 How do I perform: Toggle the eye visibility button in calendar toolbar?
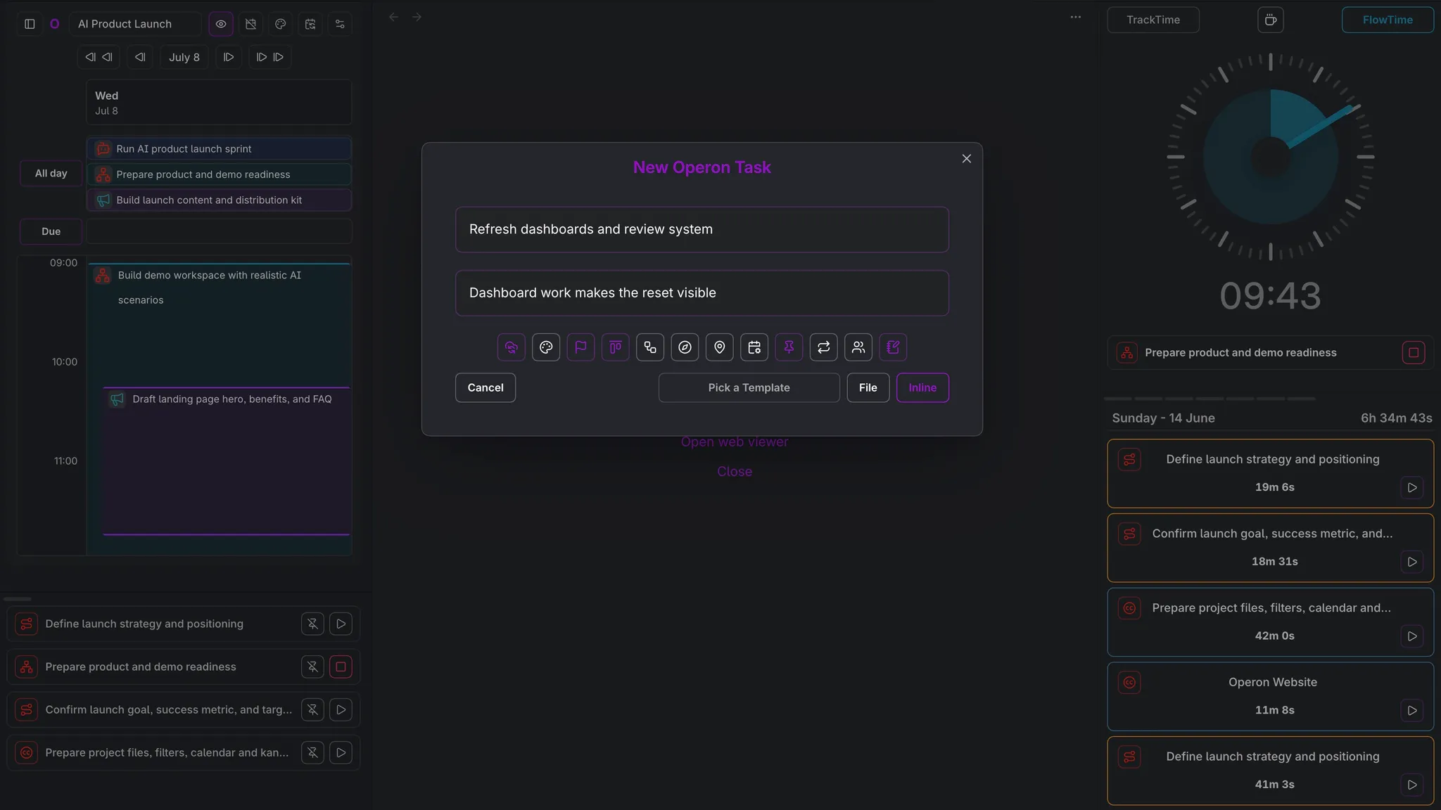tap(221, 24)
